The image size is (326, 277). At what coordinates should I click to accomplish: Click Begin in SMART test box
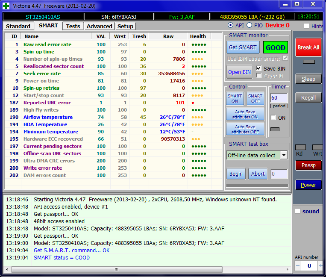(236, 174)
